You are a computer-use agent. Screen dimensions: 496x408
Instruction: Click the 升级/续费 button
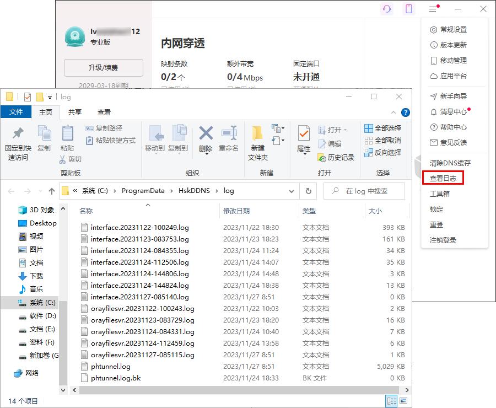(x=104, y=68)
